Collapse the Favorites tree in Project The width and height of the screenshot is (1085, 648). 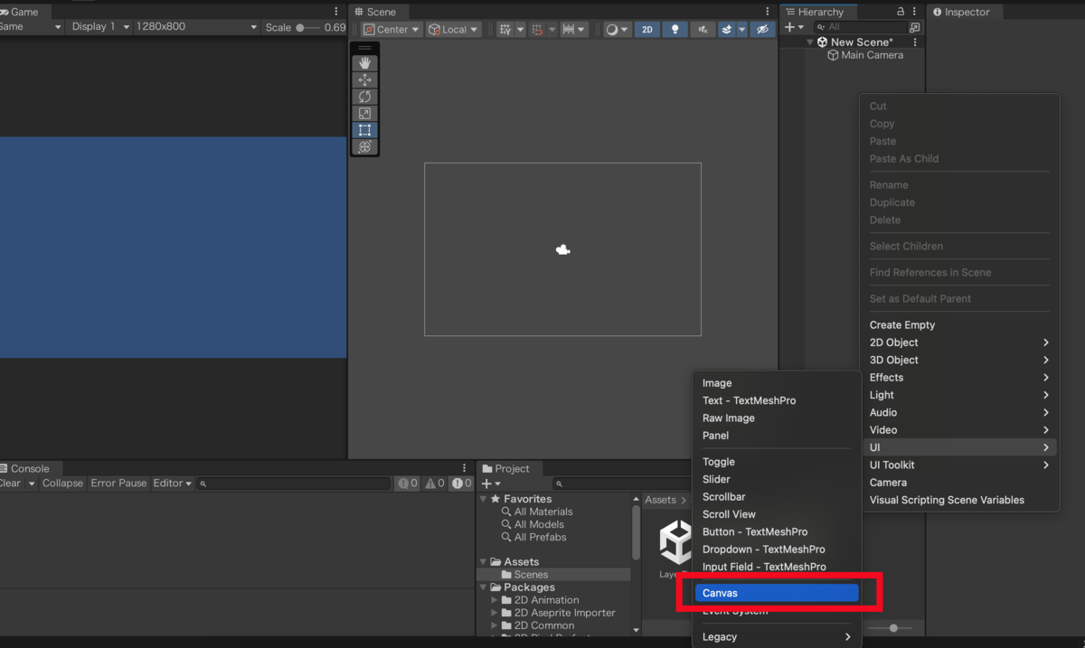coord(483,499)
